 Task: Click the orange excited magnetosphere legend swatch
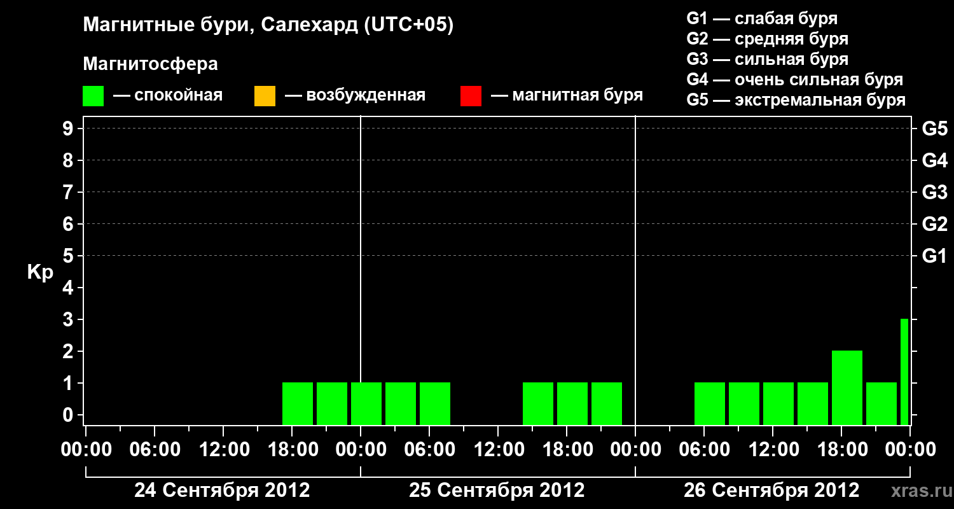[265, 96]
